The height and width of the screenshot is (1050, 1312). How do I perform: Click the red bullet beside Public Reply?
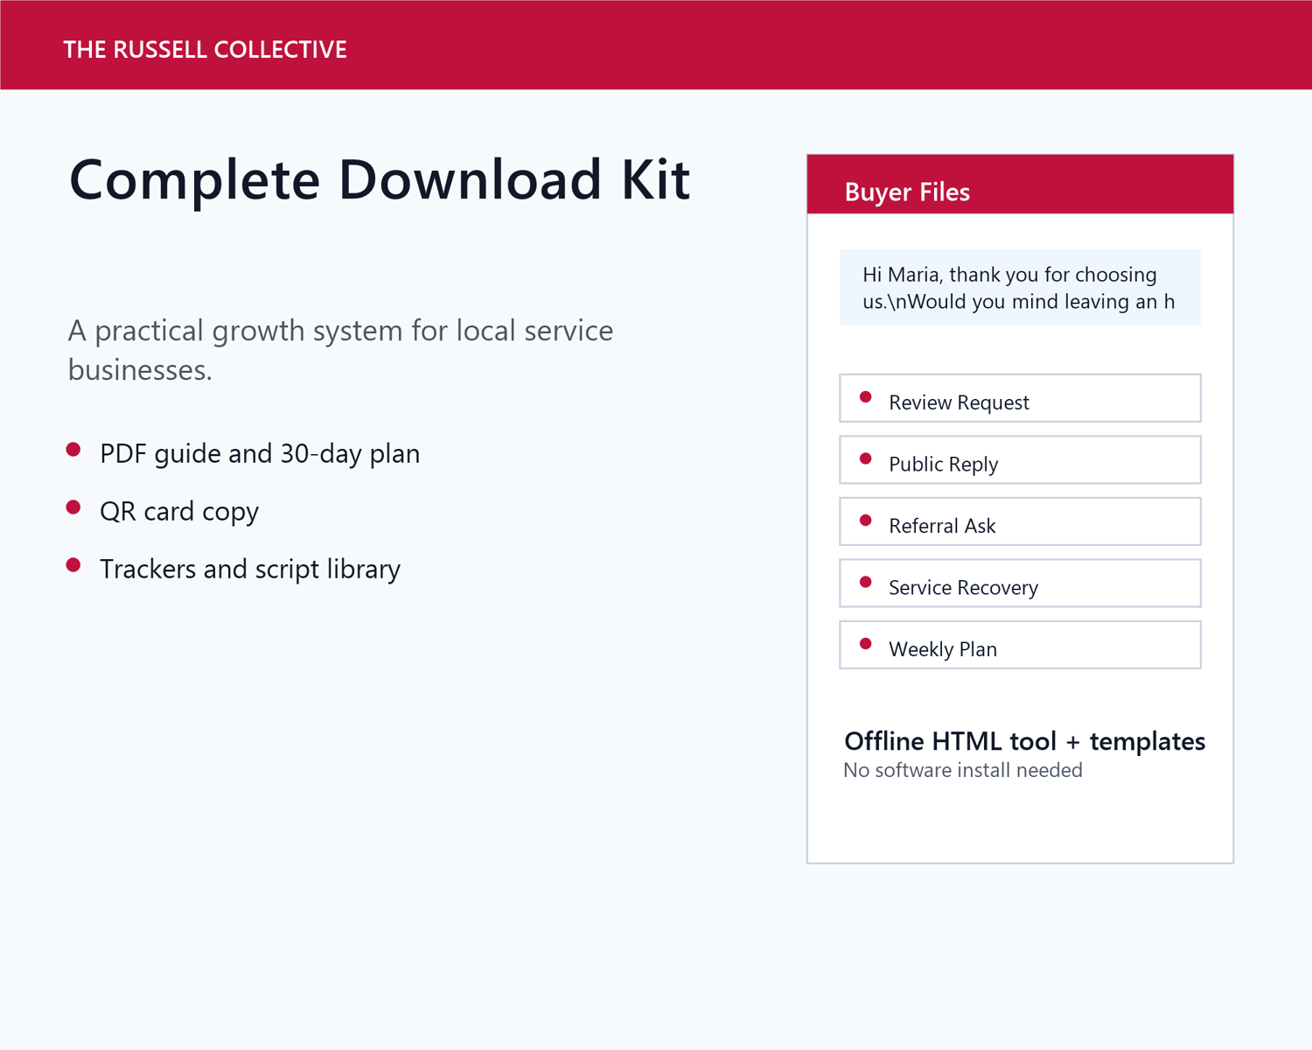[x=866, y=458]
